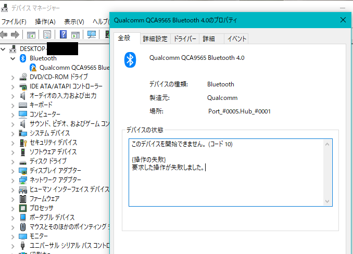Image resolution: width=353 pixels, height=254 pixels.
Task: Click the action pane toolbar icon
Action: click(x=75, y=35)
